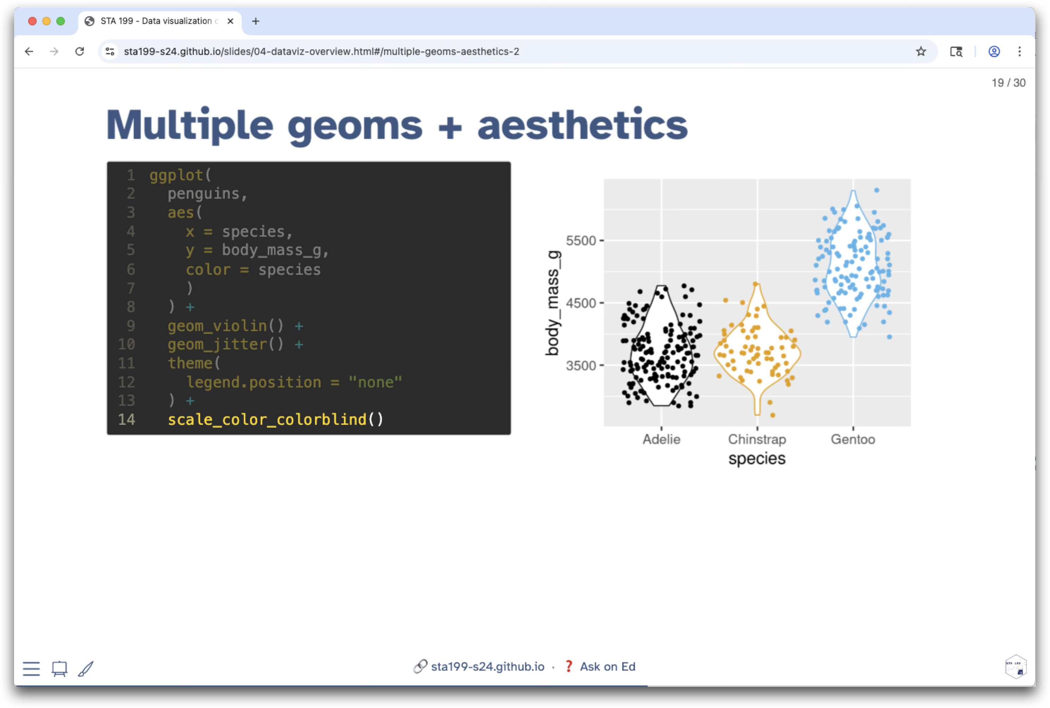This screenshot has width=1050, height=708.
Task: Open a new browser tab
Action: (255, 21)
